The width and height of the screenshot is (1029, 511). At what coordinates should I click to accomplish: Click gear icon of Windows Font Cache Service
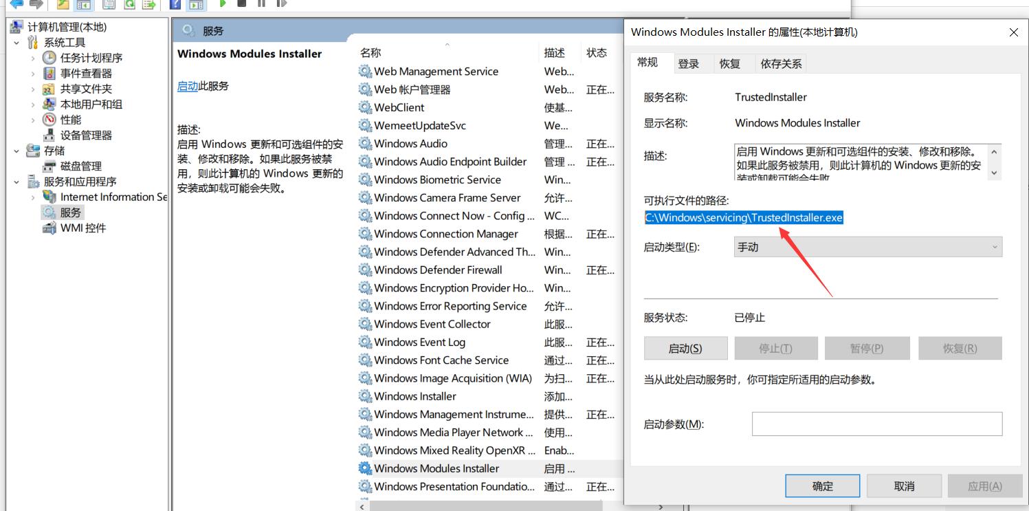[365, 360]
